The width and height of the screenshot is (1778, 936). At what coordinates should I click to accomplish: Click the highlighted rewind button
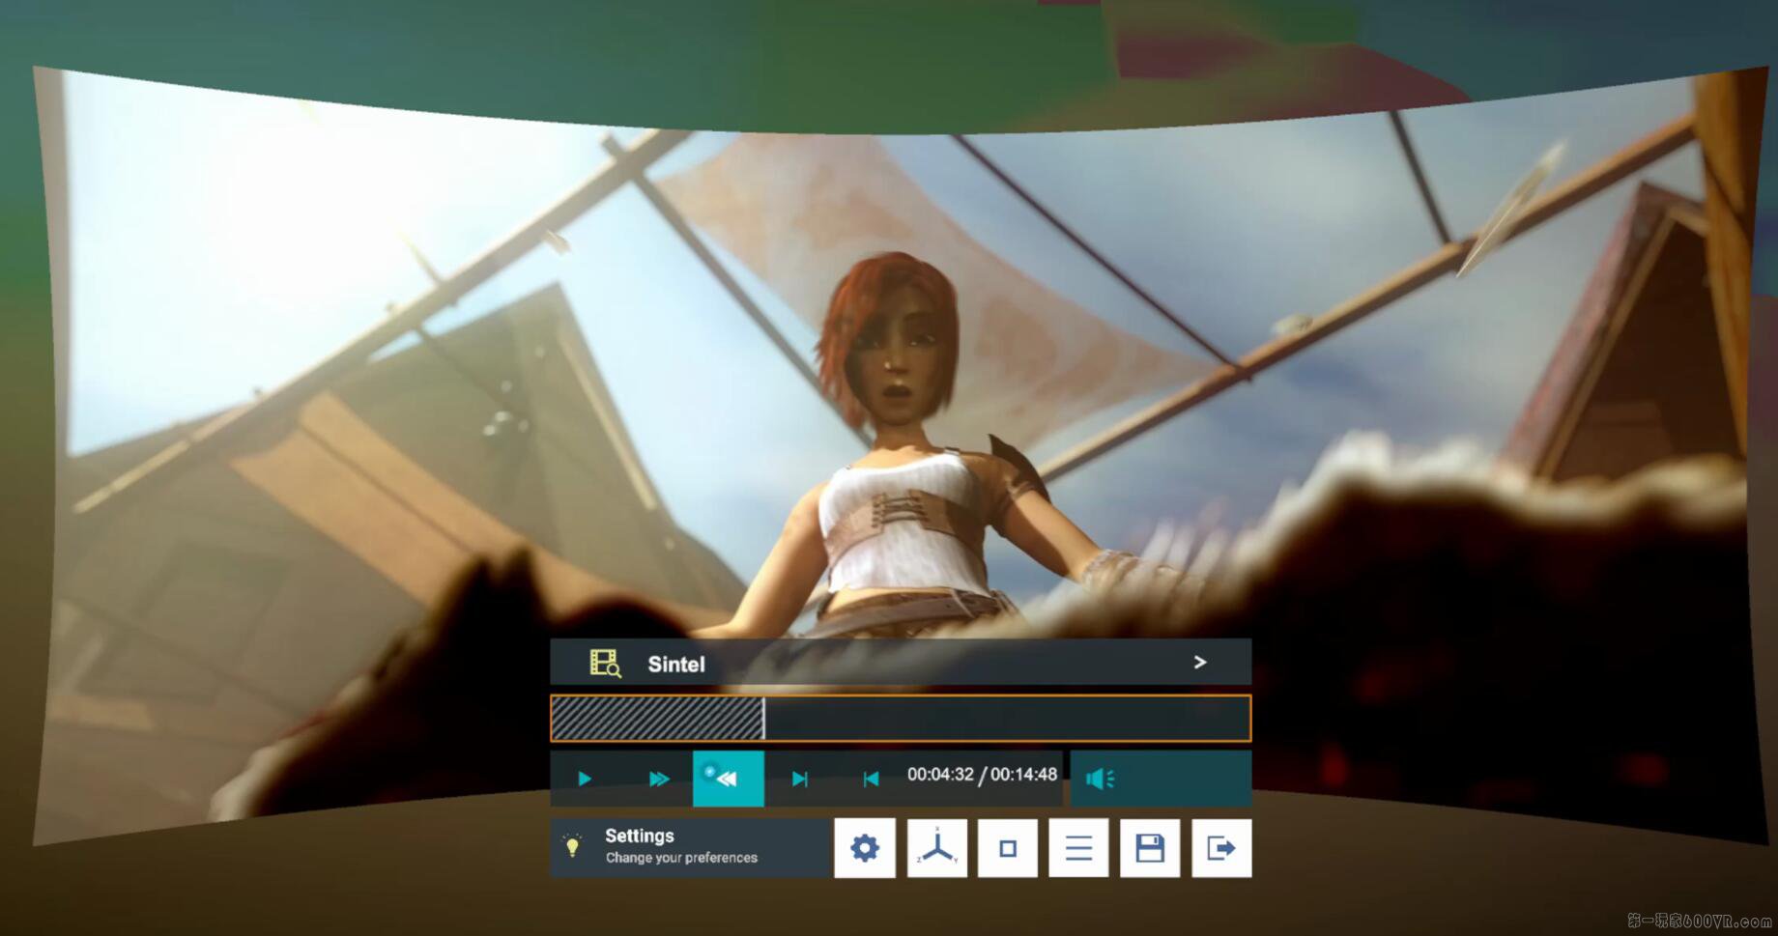(x=729, y=779)
